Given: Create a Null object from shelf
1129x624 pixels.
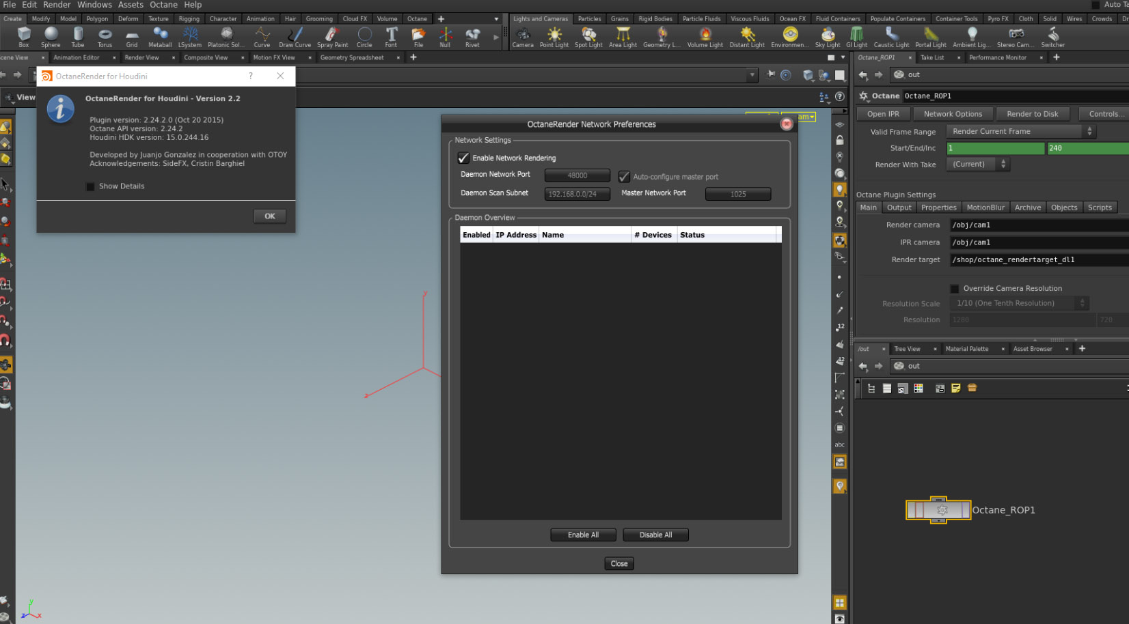Looking at the screenshot, I should (x=445, y=37).
